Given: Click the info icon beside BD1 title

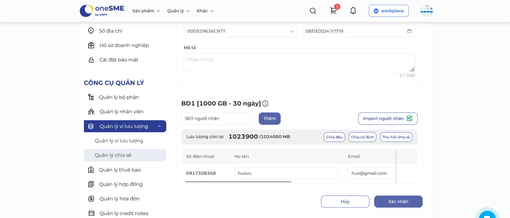Looking at the screenshot, I should [265, 103].
